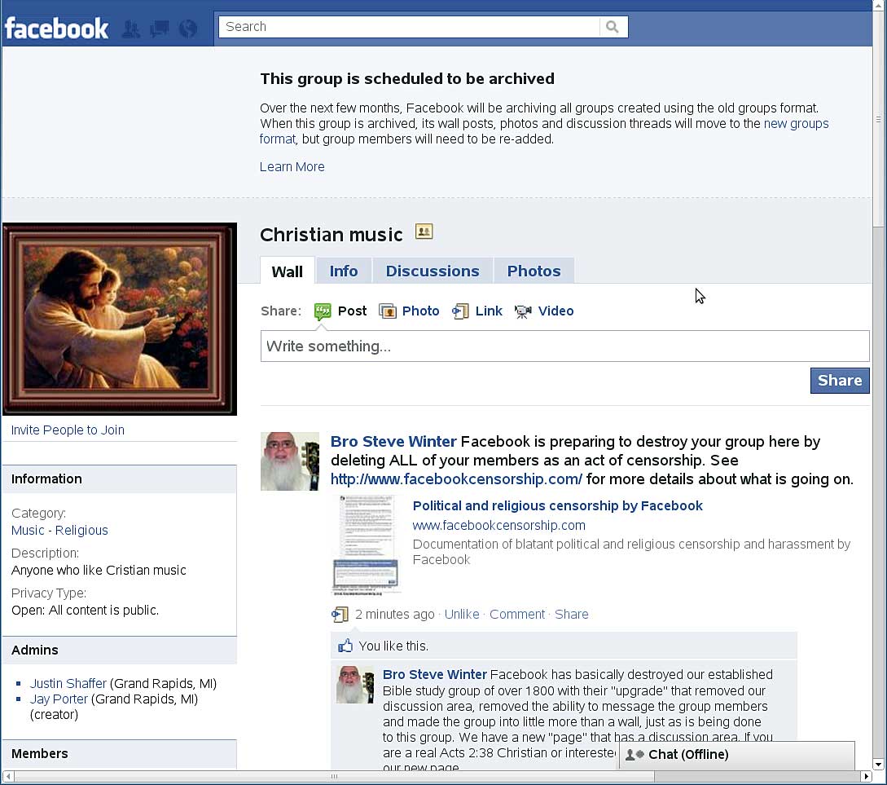Click the link icon beside 2 minutes ago
This screenshot has height=785, width=887.
pos(340,614)
